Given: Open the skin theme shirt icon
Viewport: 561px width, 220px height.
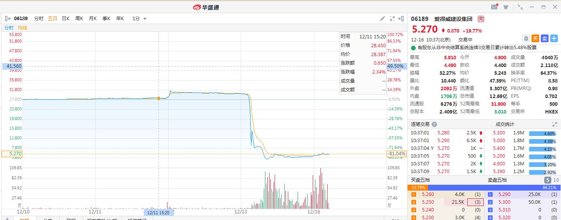Looking at the screenshot, I should click(505, 7).
